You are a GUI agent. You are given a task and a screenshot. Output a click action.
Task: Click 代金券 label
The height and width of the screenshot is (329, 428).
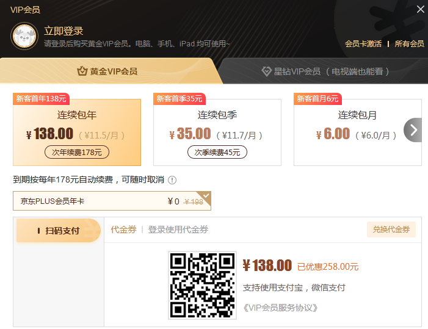pos(123,230)
